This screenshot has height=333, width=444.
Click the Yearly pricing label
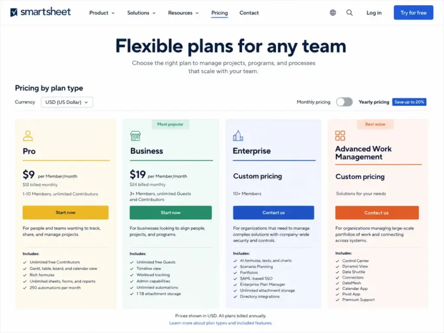pos(374,102)
